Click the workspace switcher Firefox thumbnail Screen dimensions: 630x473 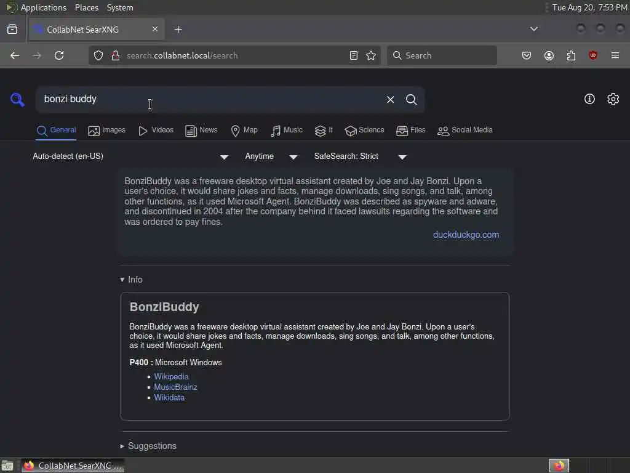point(559,466)
